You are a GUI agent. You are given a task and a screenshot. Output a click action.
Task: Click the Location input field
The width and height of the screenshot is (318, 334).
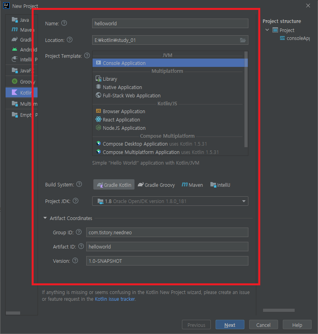(x=166, y=40)
